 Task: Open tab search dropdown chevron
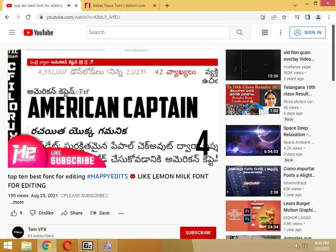click(x=295, y=6)
